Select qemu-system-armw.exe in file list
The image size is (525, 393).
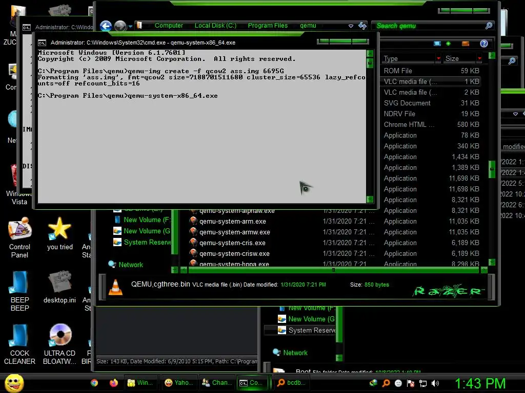pos(235,232)
